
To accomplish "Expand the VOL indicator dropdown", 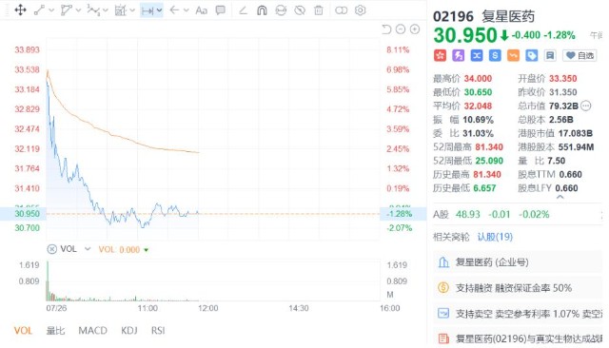I will pyautogui.click(x=88, y=249).
